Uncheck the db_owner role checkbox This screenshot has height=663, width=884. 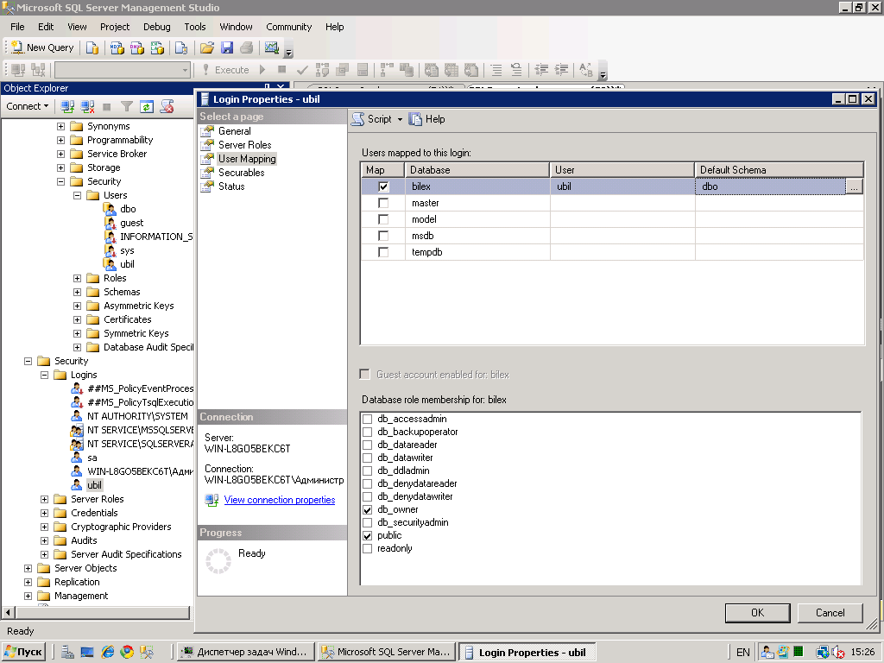(368, 509)
